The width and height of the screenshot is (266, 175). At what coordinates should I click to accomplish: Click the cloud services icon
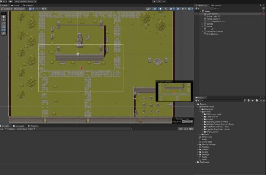10,1
